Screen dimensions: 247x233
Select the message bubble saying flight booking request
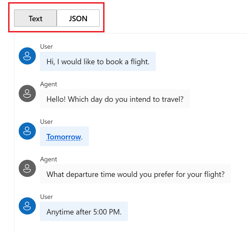pos(98,62)
